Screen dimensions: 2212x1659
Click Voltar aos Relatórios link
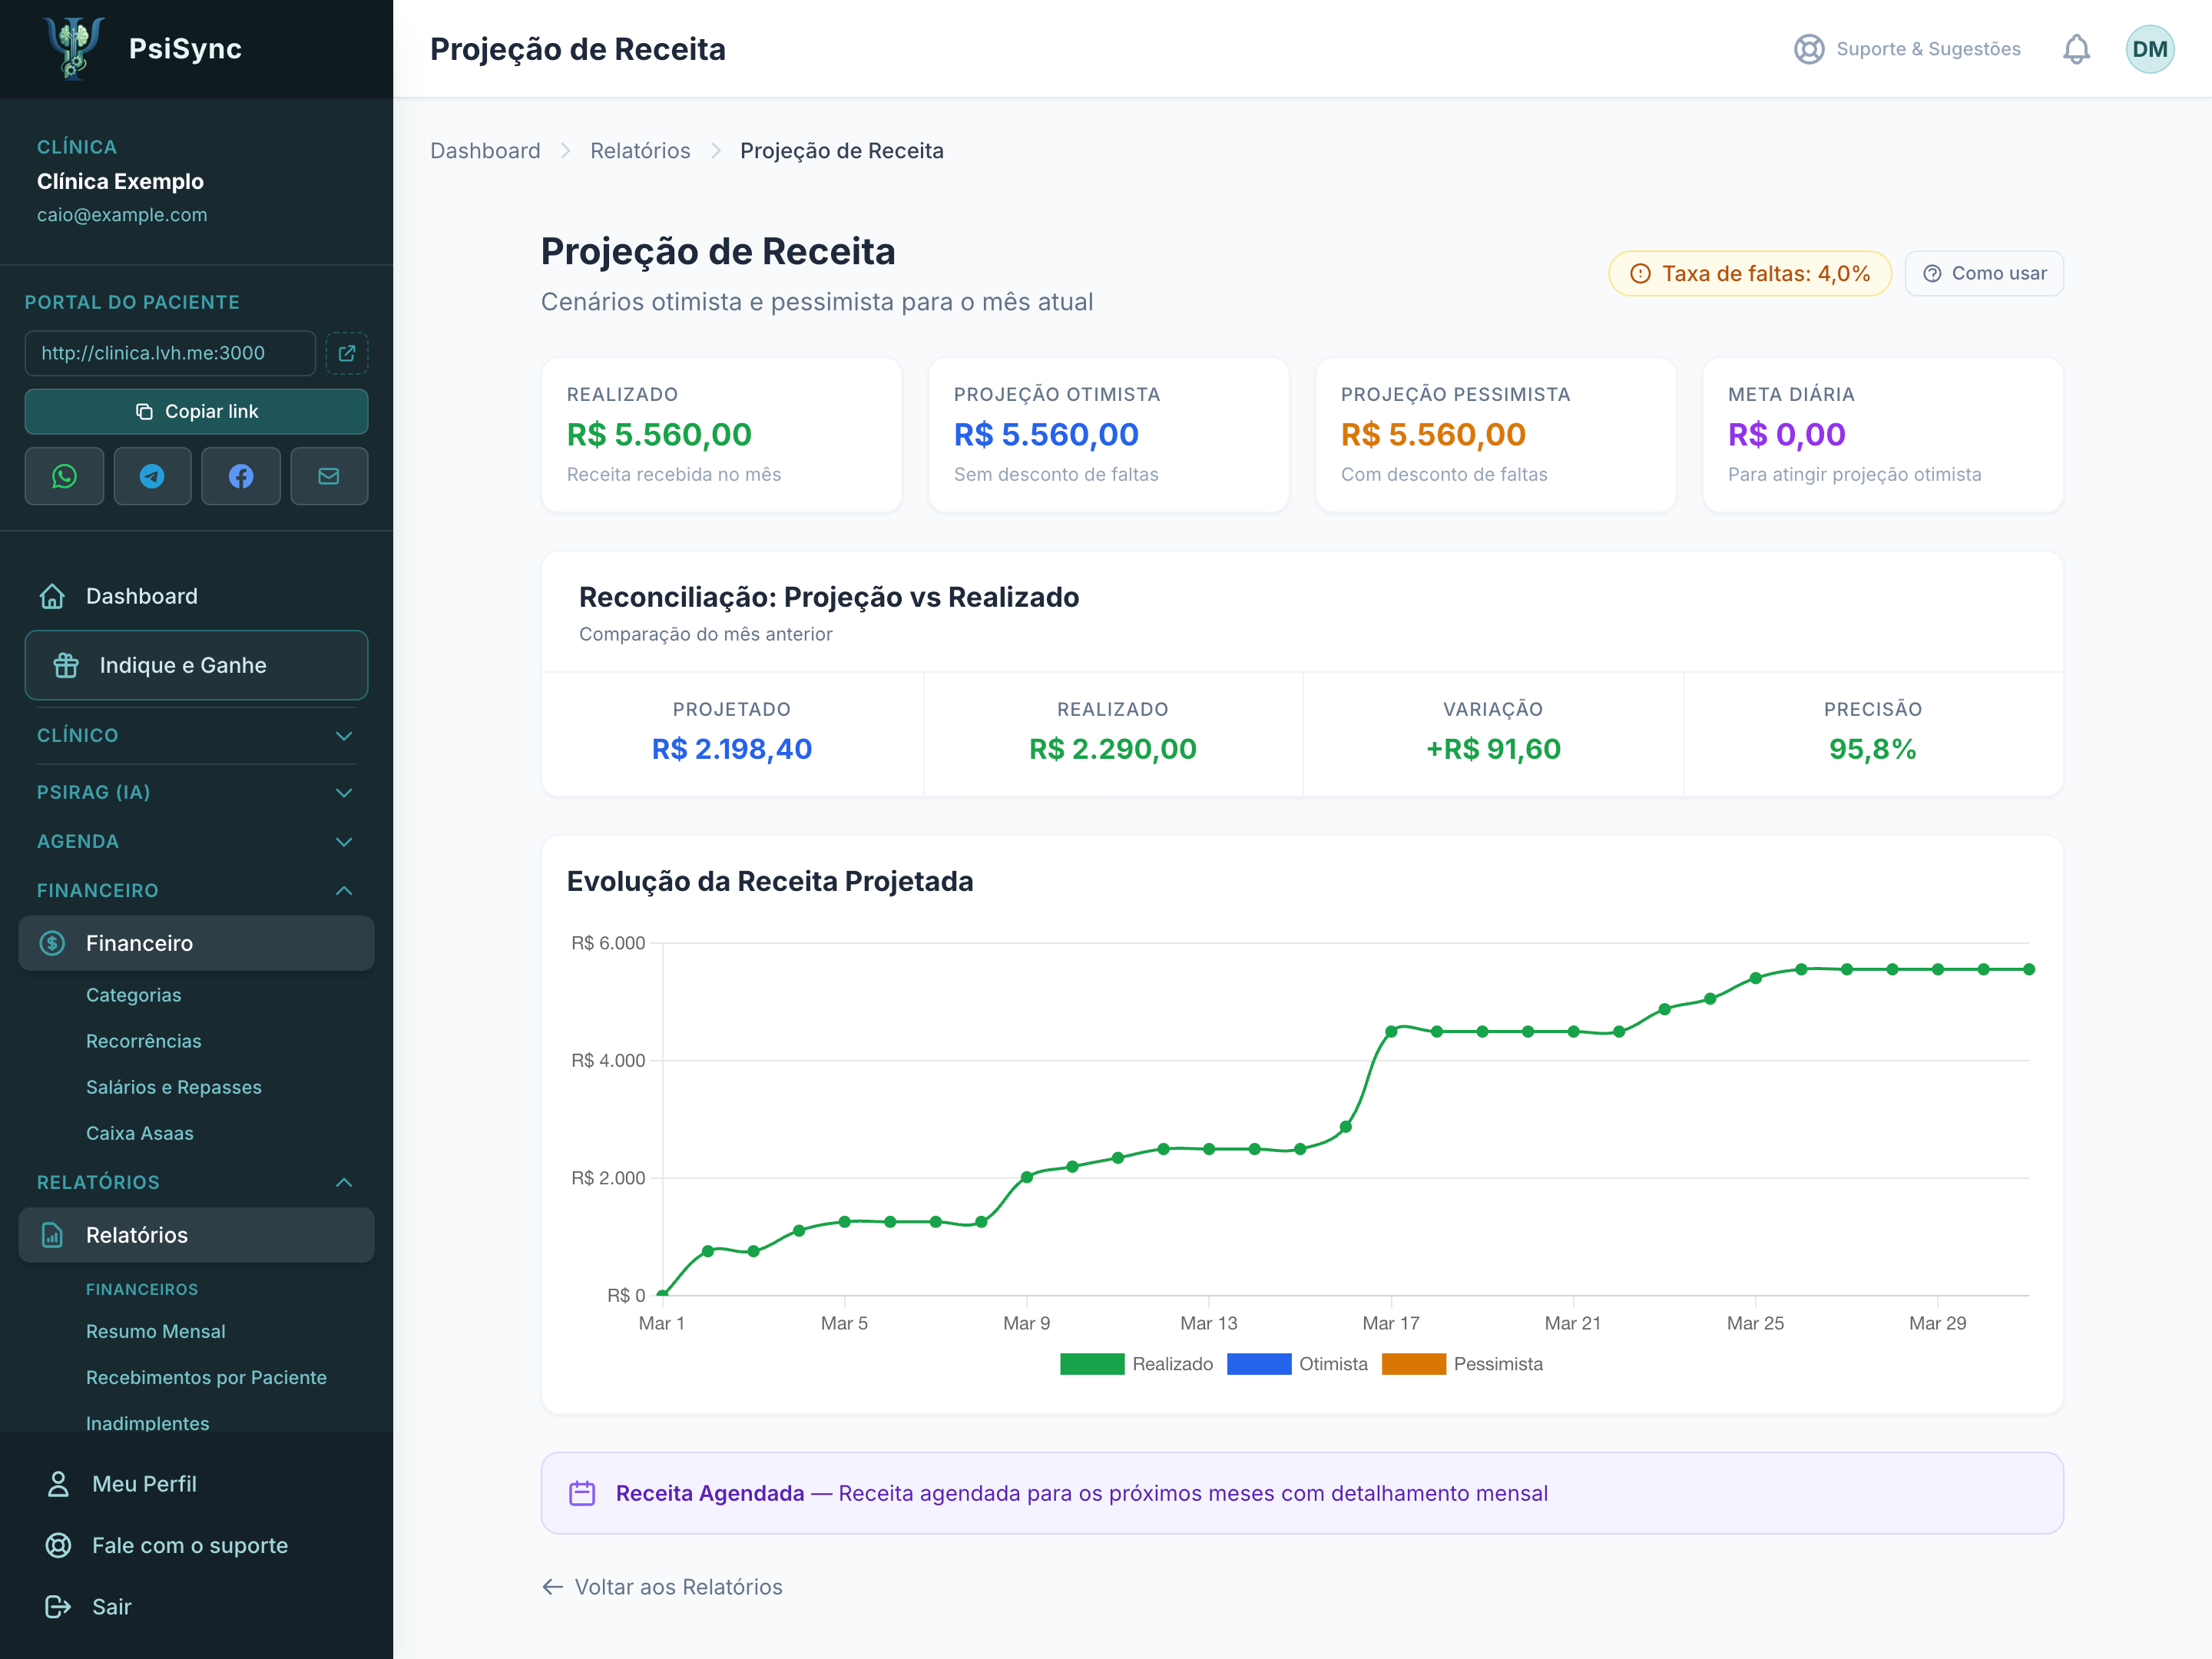[662, 1586]
